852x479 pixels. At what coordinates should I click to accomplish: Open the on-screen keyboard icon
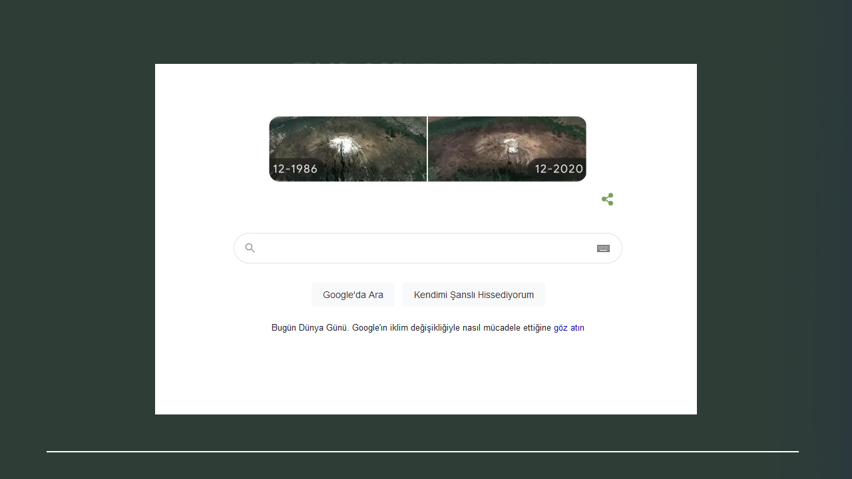click(x=603, y=248)
